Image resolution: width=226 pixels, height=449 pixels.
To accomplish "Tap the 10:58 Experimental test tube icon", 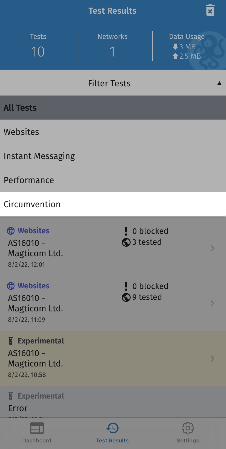I will point(11,341).
